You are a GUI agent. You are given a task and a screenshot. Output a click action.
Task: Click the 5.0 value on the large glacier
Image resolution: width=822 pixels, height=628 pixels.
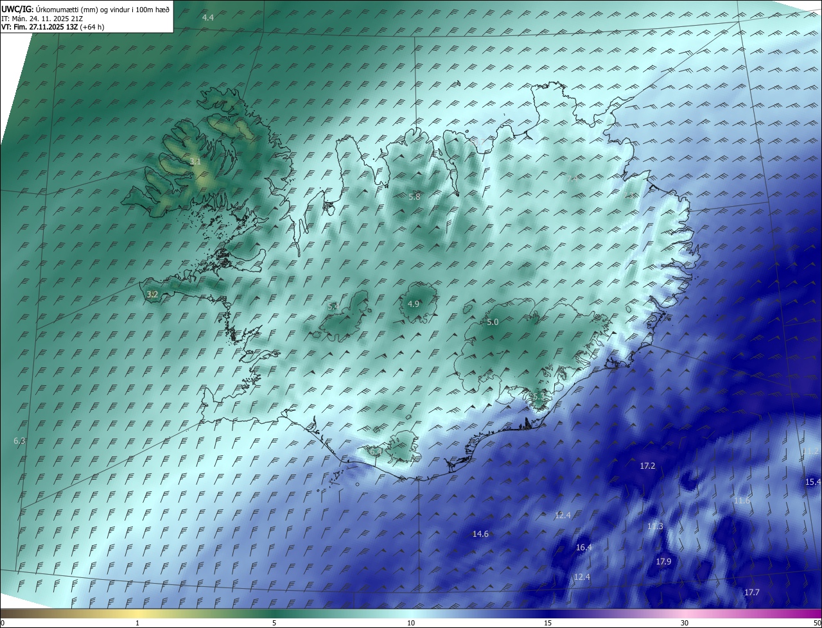(493, 322)
